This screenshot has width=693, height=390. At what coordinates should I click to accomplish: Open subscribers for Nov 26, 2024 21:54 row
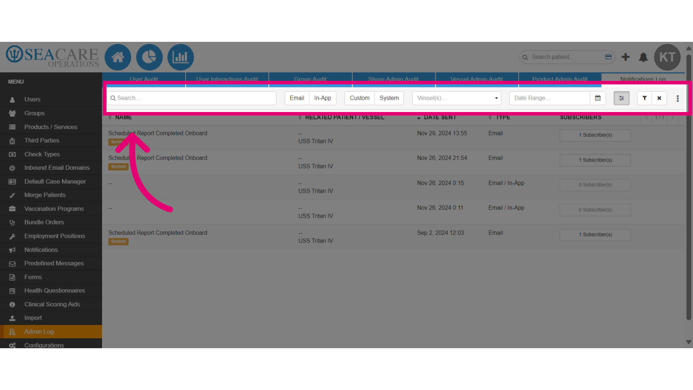(595, 160)
